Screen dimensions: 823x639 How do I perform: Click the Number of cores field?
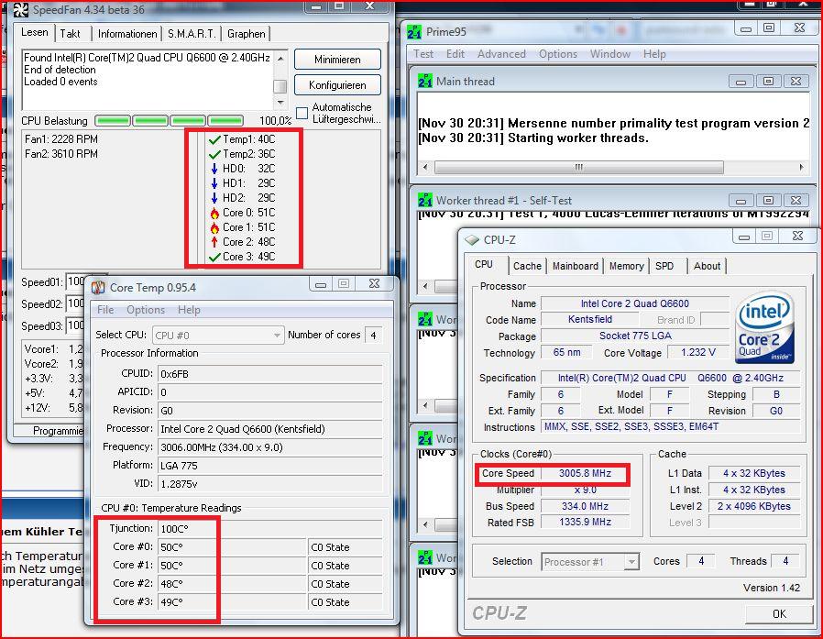373,335
